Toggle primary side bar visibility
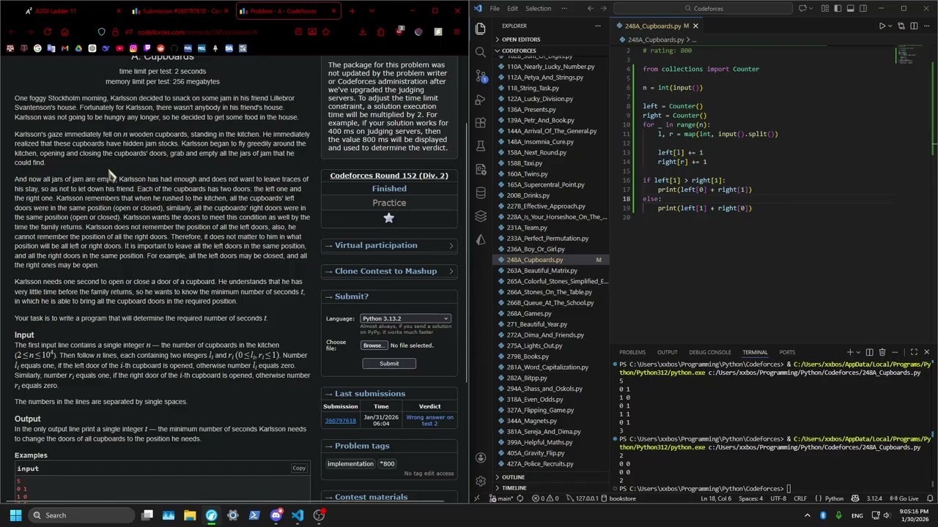The height and width of the screenshot is (527, 938). pyautogui.click(x=838, y=8)
